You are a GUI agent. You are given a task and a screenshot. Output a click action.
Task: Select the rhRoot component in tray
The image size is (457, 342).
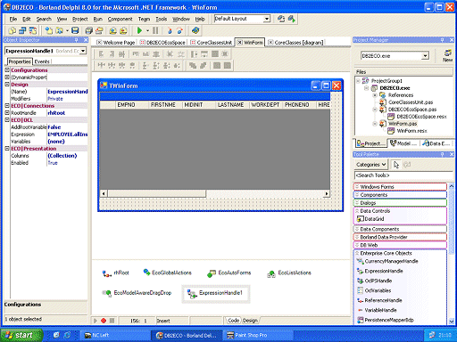tap(116, 273)
